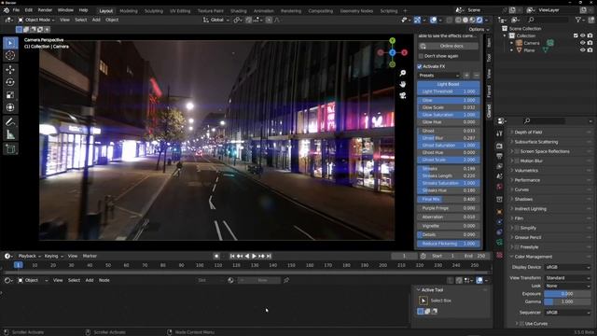Viewport: 597px width, 336px height.
Task: Click the viewport pan hand icon
Action: (x=403, y=84)
